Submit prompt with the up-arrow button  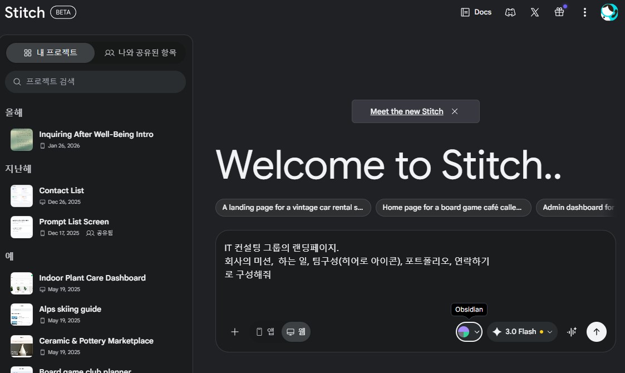click(x=596, y=331)
